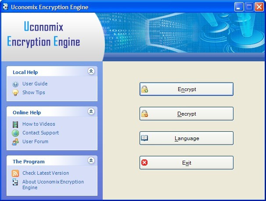Open the Language button label
266x201 pixels.
click(187, 138)
